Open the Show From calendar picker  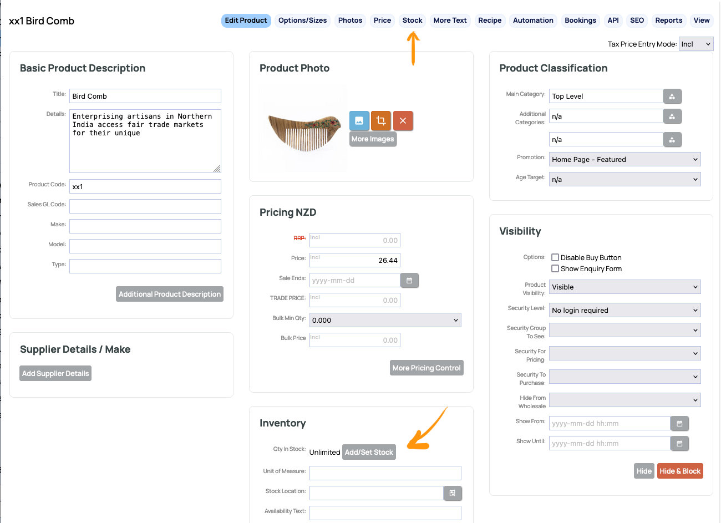[x=679, y=424]
